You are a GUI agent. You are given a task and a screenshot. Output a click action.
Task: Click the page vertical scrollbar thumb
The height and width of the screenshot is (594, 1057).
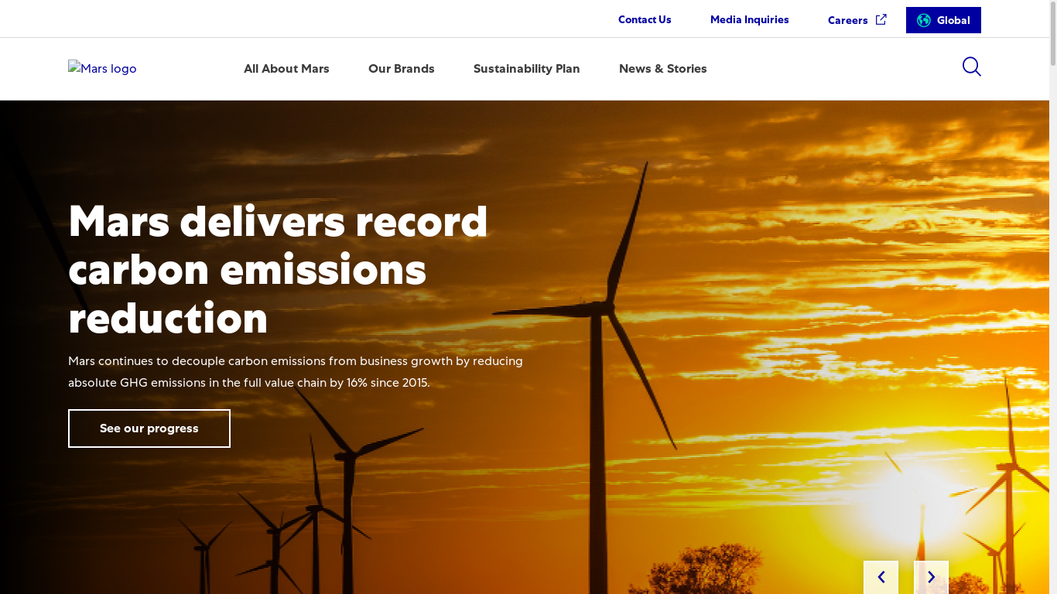pos(1053,33)
